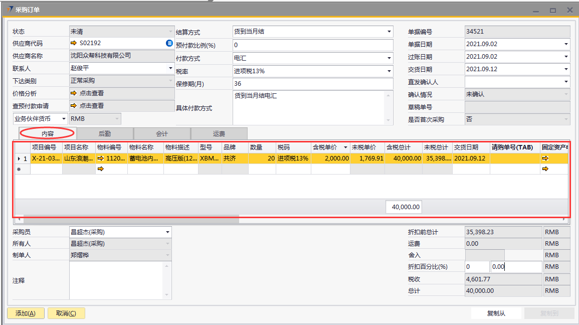Click the 复制从 button

coord(496,313)
